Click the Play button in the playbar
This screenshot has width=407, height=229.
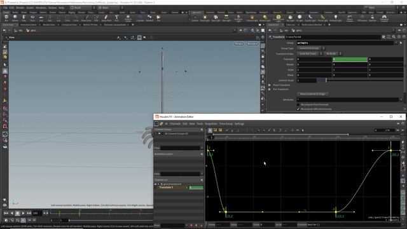point(23,213)
